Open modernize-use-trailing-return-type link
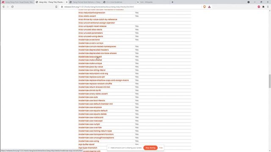Viewport: 271px width, 152px height. (x=95, y=131)
